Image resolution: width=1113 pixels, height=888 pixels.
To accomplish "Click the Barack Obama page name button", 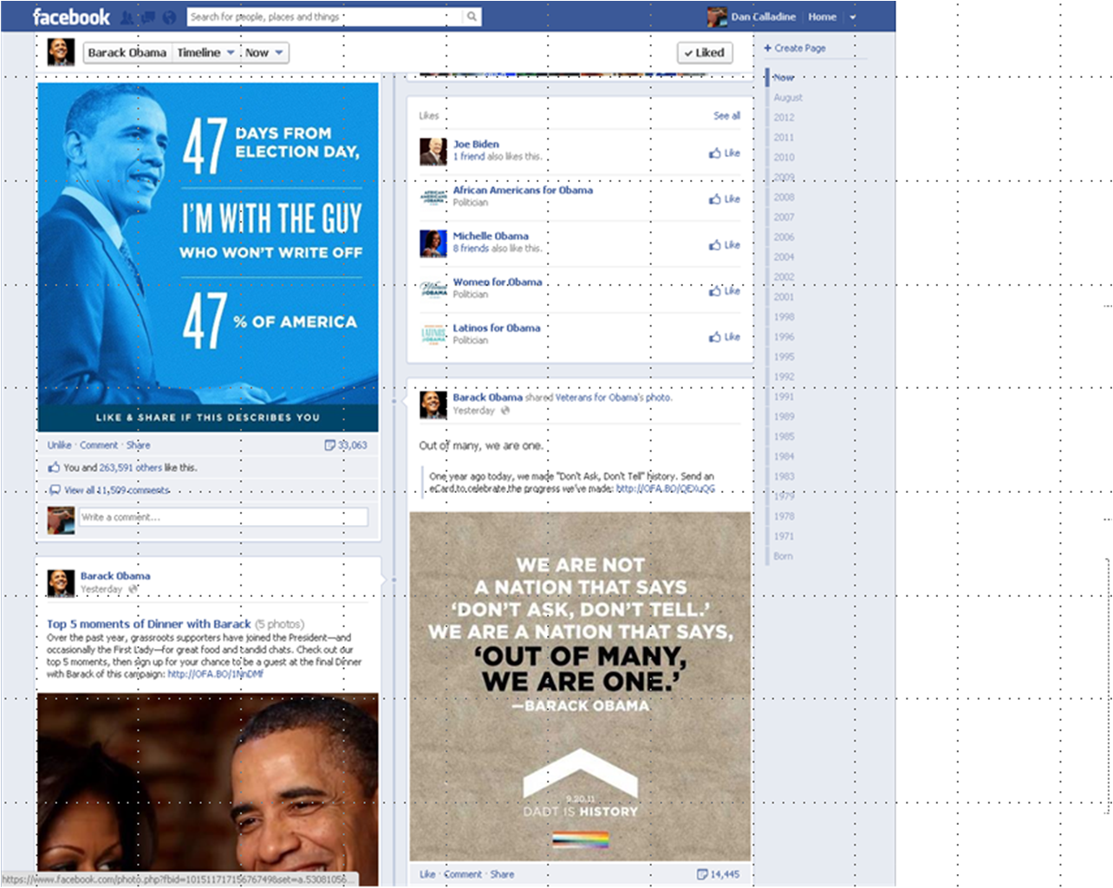I will 127,53.
